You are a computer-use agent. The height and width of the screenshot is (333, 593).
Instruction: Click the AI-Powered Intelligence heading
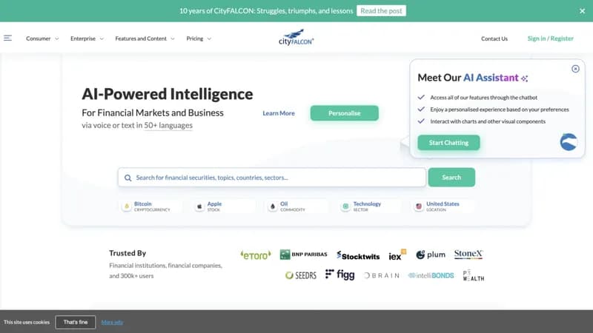tap(168, 94)
